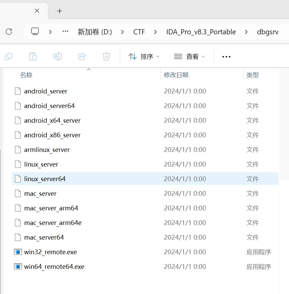Click the Delete trash can icon
Screen dimensions: 289x294
(106, 56)
